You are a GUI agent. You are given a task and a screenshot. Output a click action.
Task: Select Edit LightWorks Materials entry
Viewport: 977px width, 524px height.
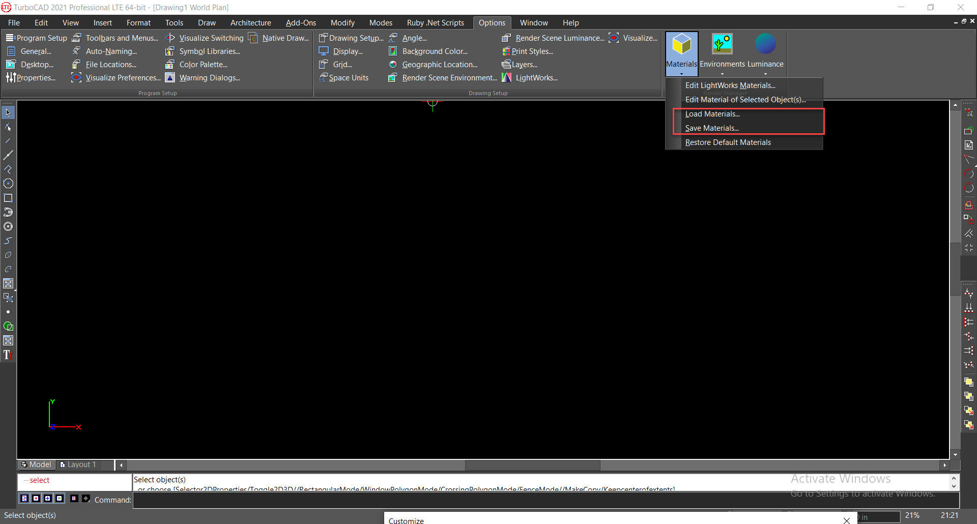[x=744, y=85]
